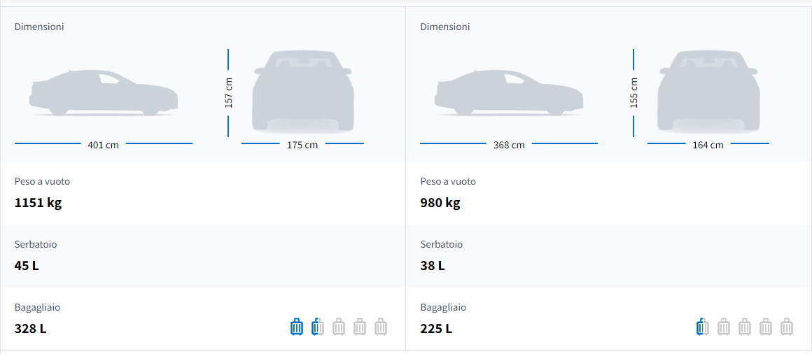Image resolution: width=812 pixels, height=354 pixels.
Task: Click front-view car silhouette above 175 cm
Action: (x=303, y=91)
